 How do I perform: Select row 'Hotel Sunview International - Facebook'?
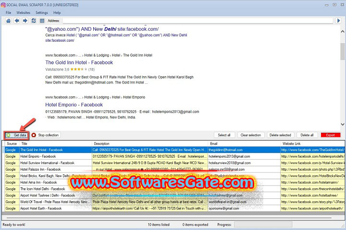(x=174, y=163)
